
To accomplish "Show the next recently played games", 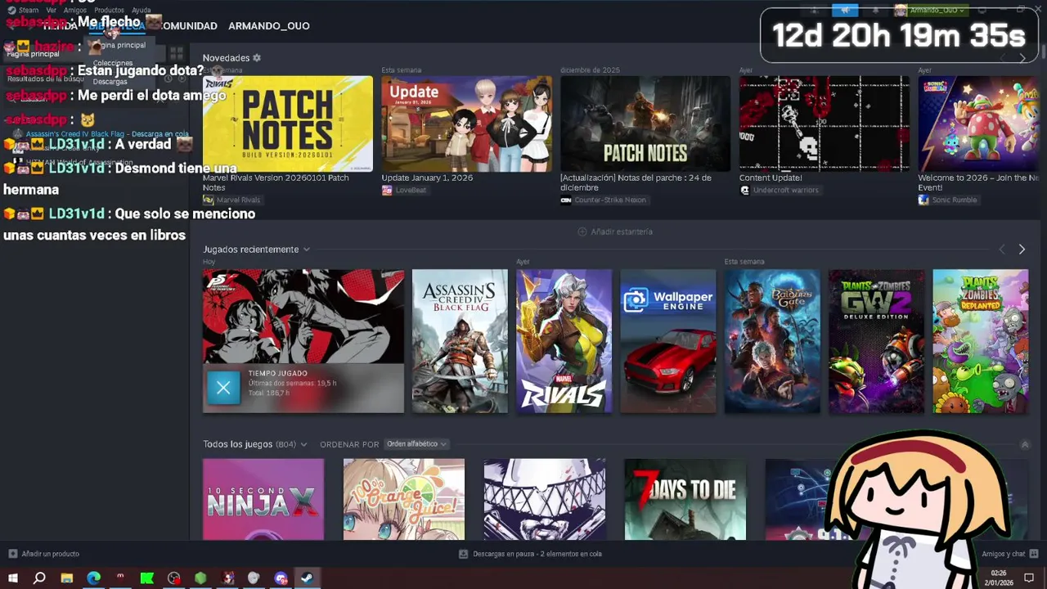I will point(1022,250).
